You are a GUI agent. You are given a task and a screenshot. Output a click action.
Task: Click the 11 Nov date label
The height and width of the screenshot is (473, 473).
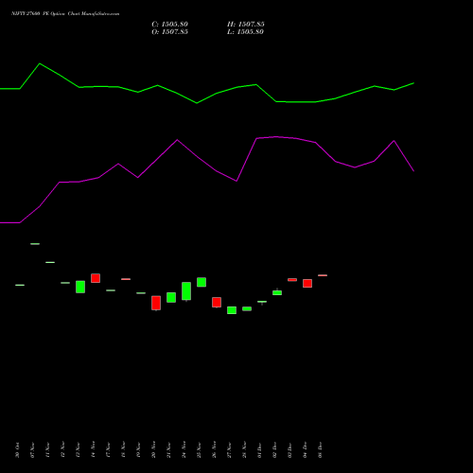[47, 450]
